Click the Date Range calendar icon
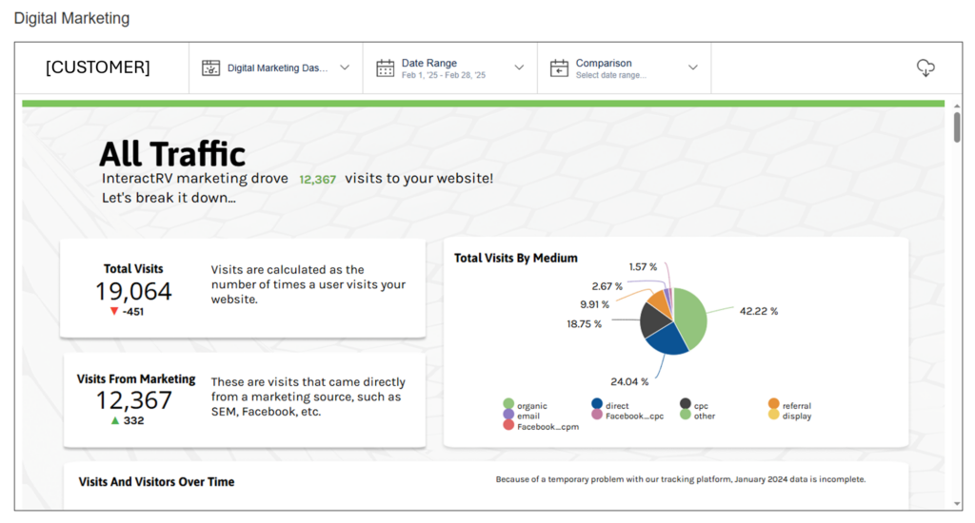975x523 pixels. click(385, 68)
